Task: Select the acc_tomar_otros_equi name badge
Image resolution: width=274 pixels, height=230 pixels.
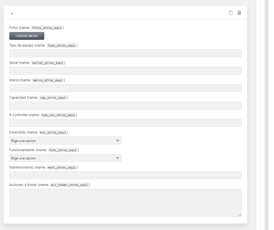Action: click(x=69, y=185)
